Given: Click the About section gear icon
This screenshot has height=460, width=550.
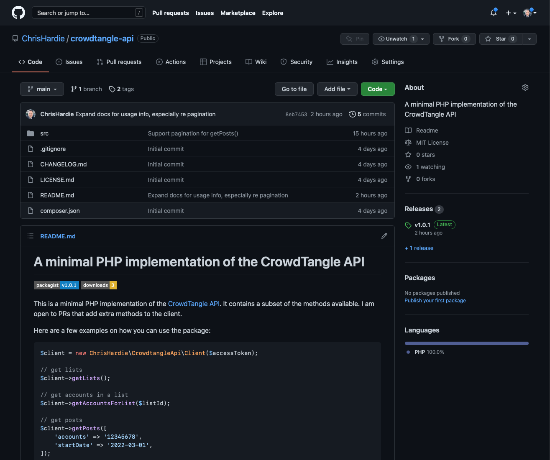Looking at the screenshot, I should (525, 87).
